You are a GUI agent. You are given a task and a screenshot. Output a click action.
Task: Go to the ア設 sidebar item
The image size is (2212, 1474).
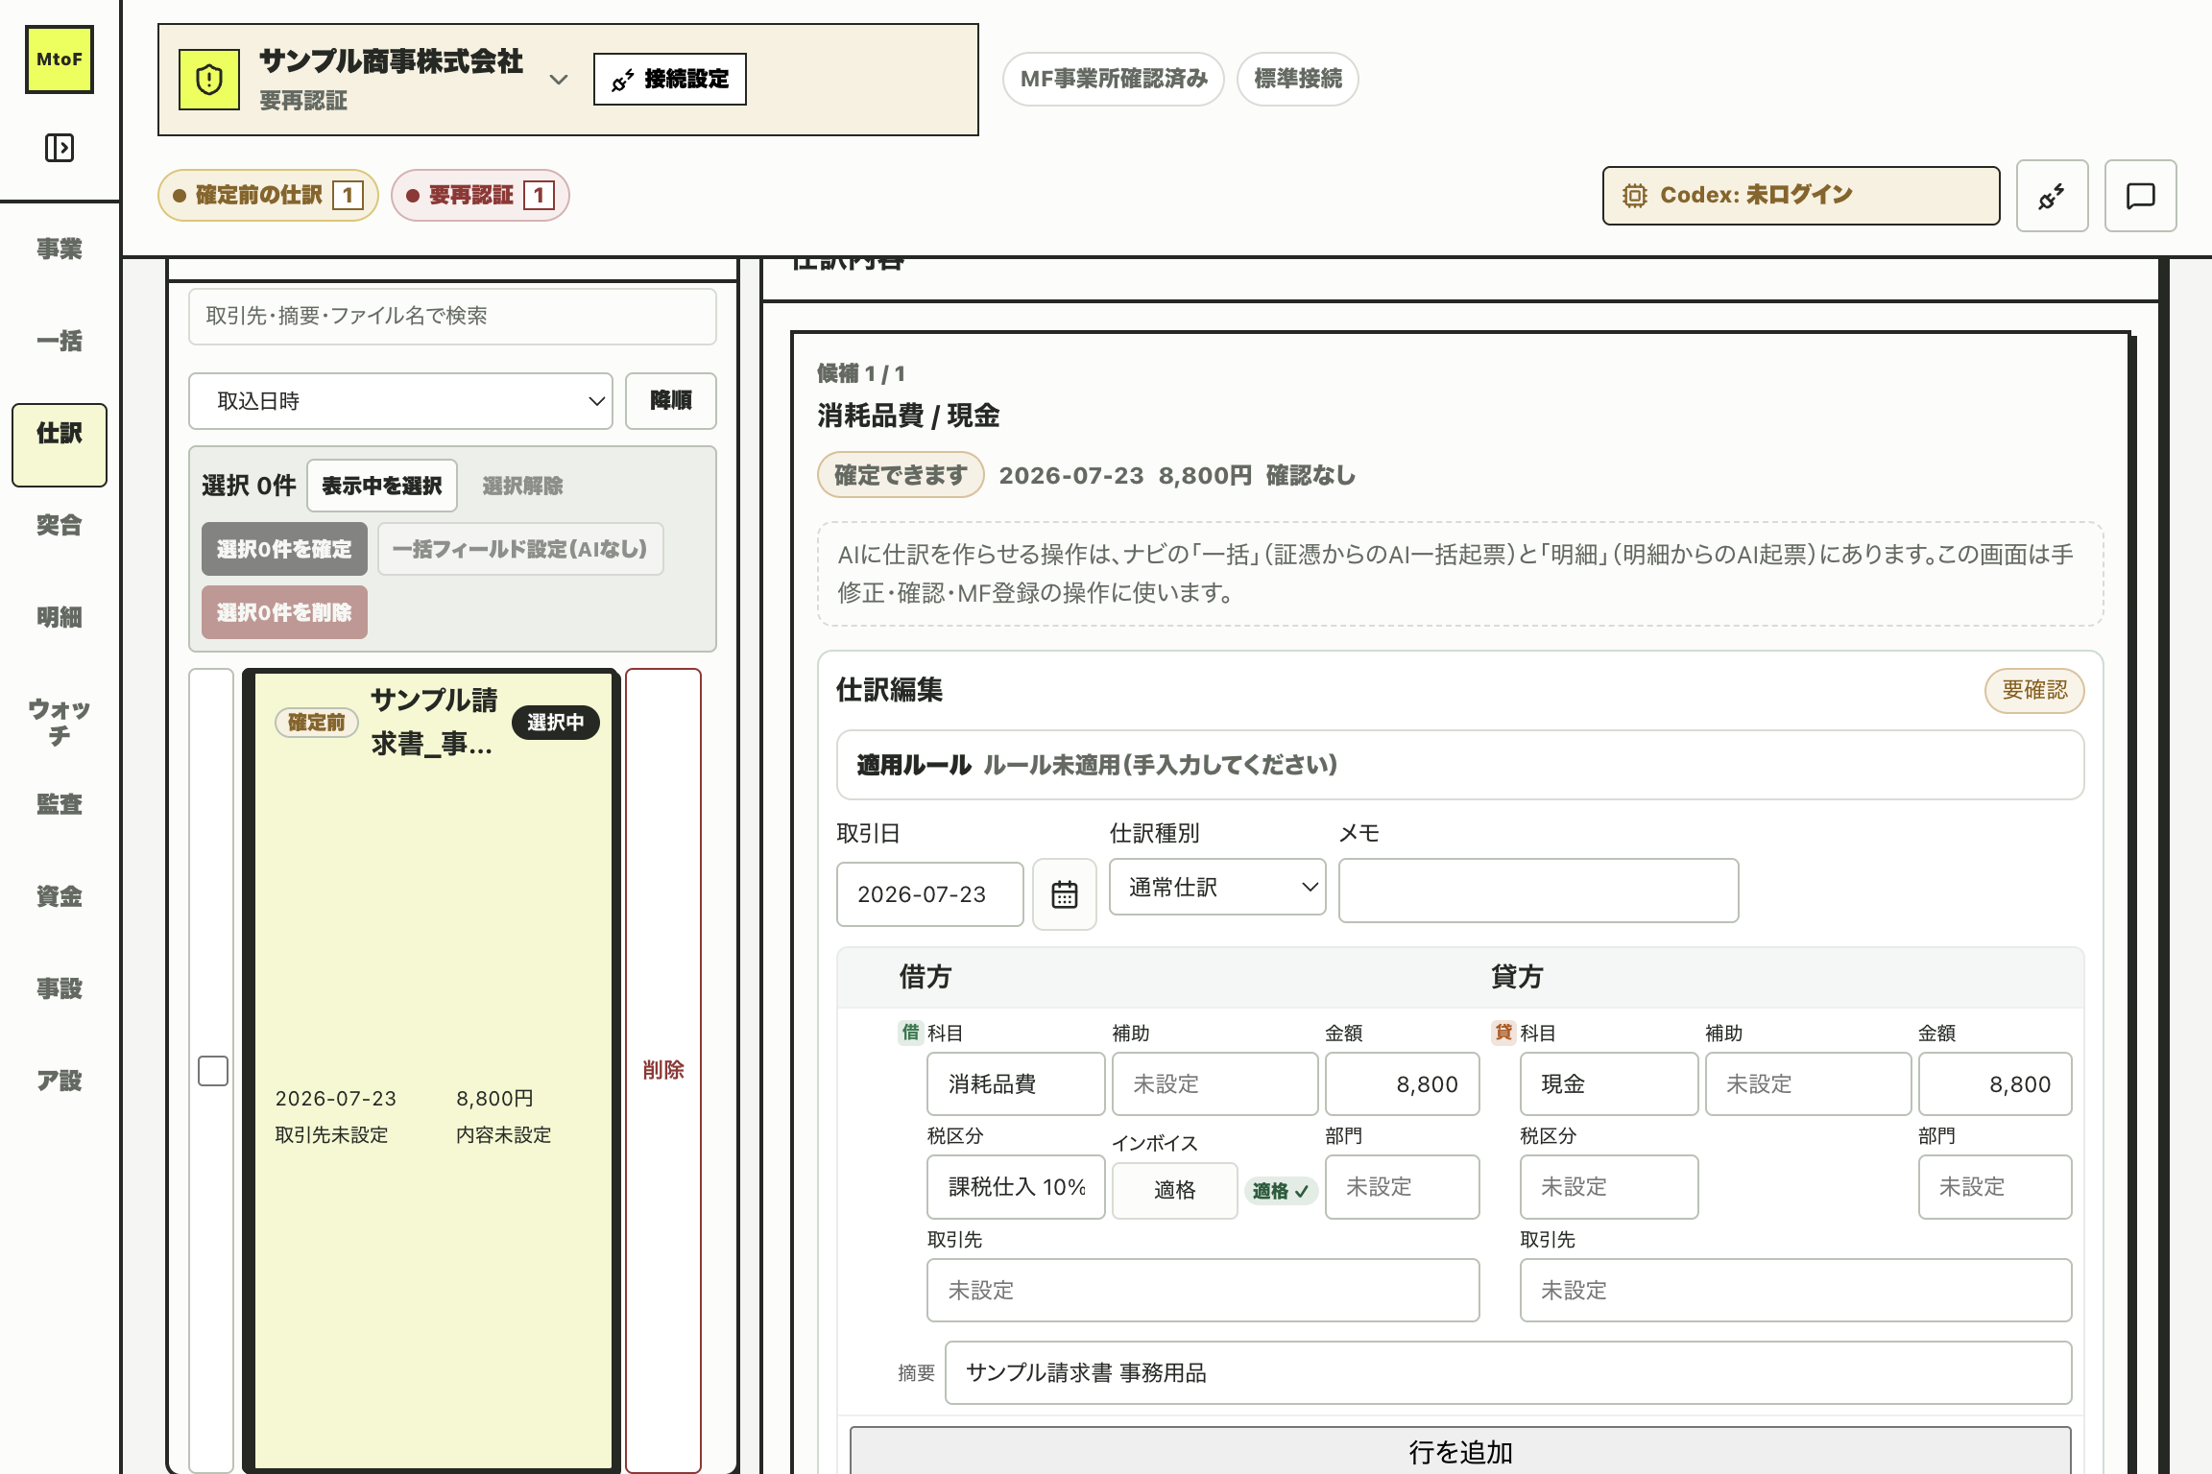(60, 1082)
